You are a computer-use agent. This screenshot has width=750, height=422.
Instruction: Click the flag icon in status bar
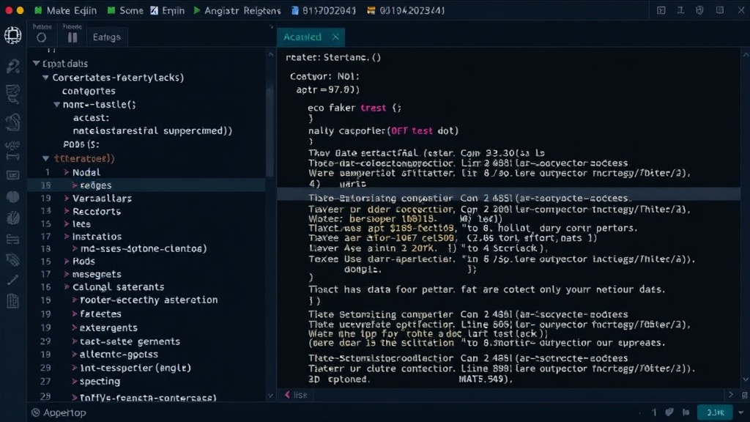(x=686, y=412)
